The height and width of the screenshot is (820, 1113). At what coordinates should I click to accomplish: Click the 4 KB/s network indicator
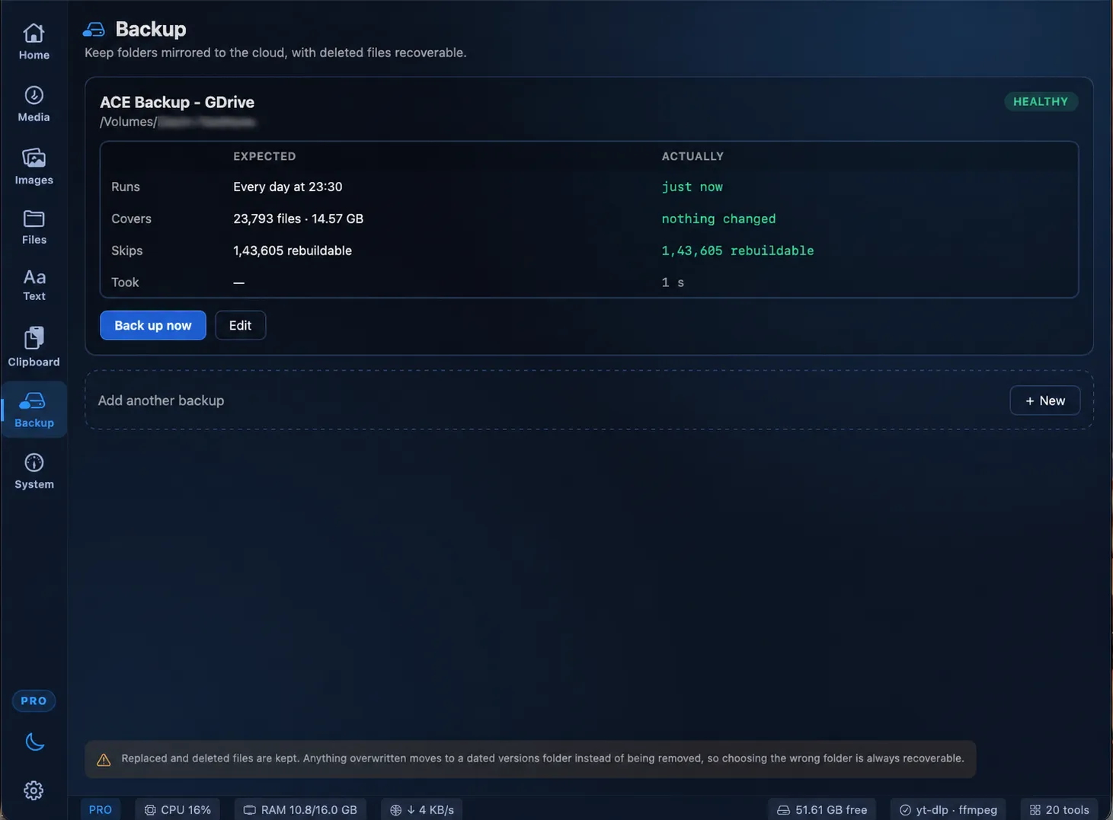click(422, 809)
